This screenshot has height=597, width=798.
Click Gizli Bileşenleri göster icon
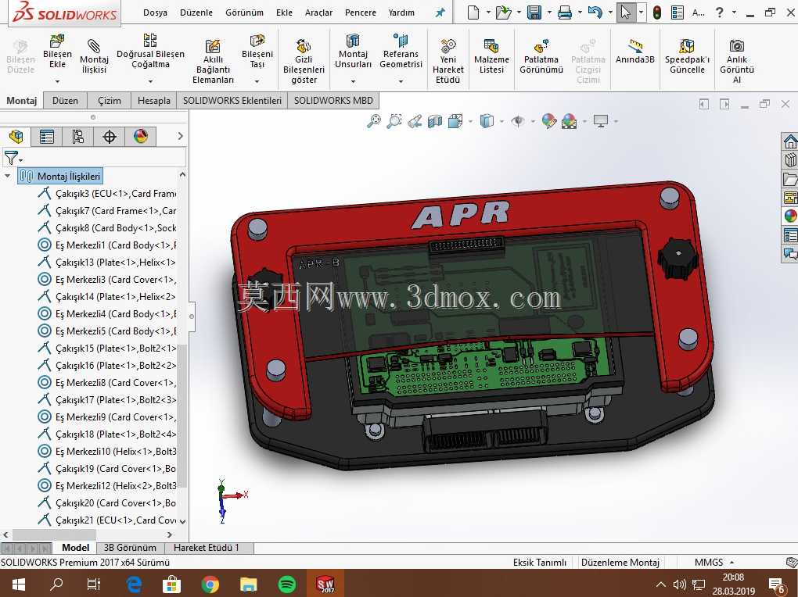pyautogui.click(x=304, y=46)
